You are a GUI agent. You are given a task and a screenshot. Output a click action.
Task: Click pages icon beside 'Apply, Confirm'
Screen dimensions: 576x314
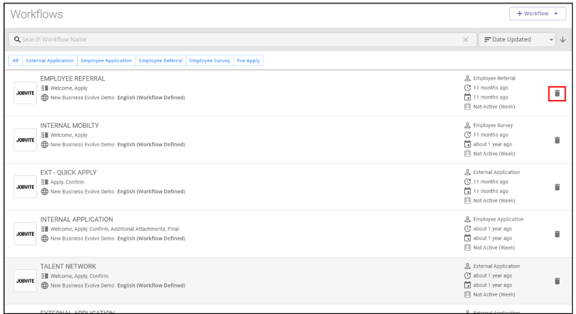click(44, 182)
